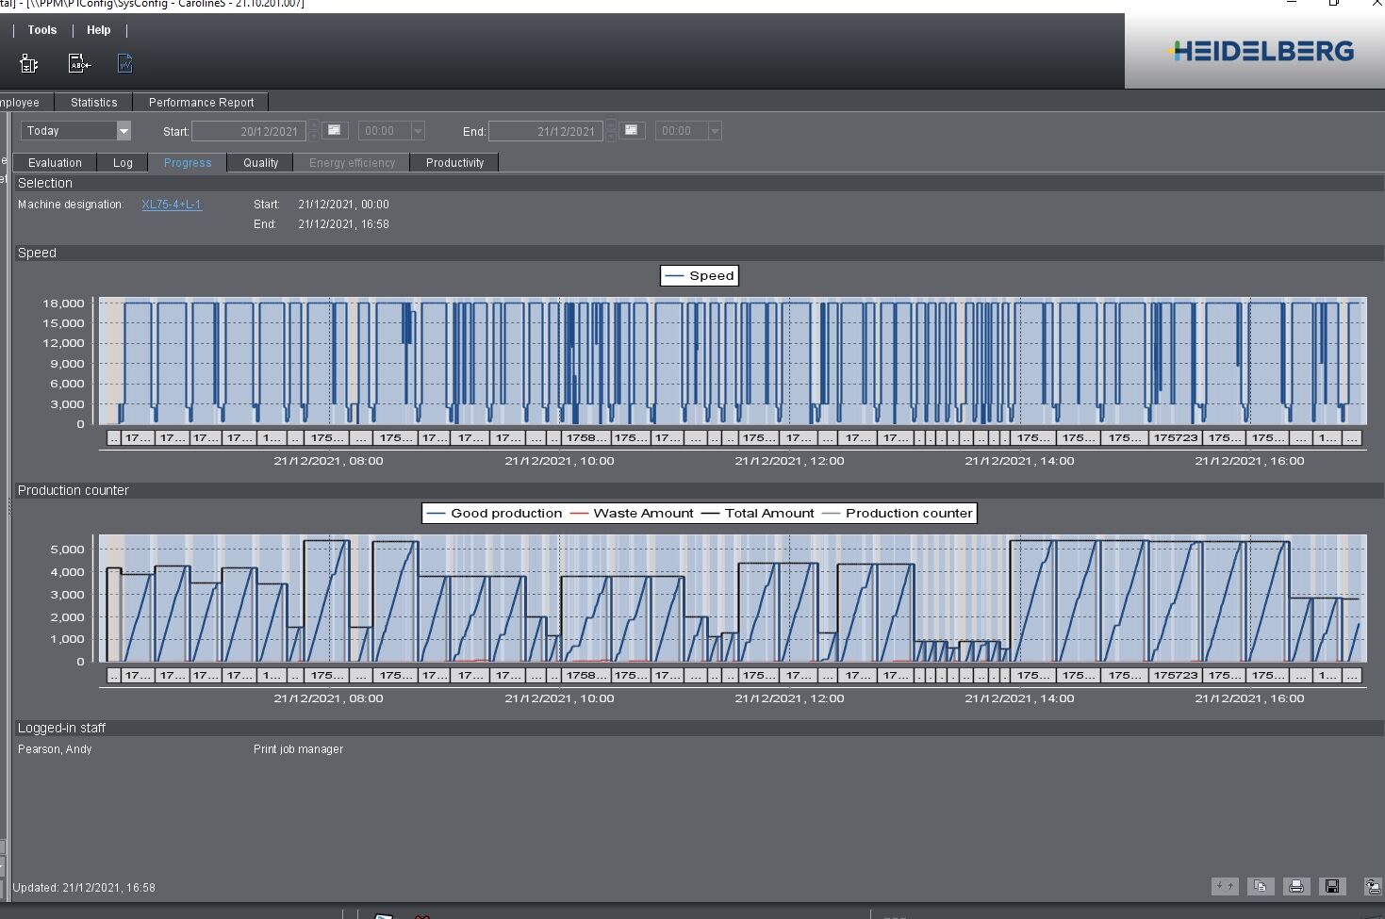Expand the Start time 00:00 dropdown

tap(418, 131)
